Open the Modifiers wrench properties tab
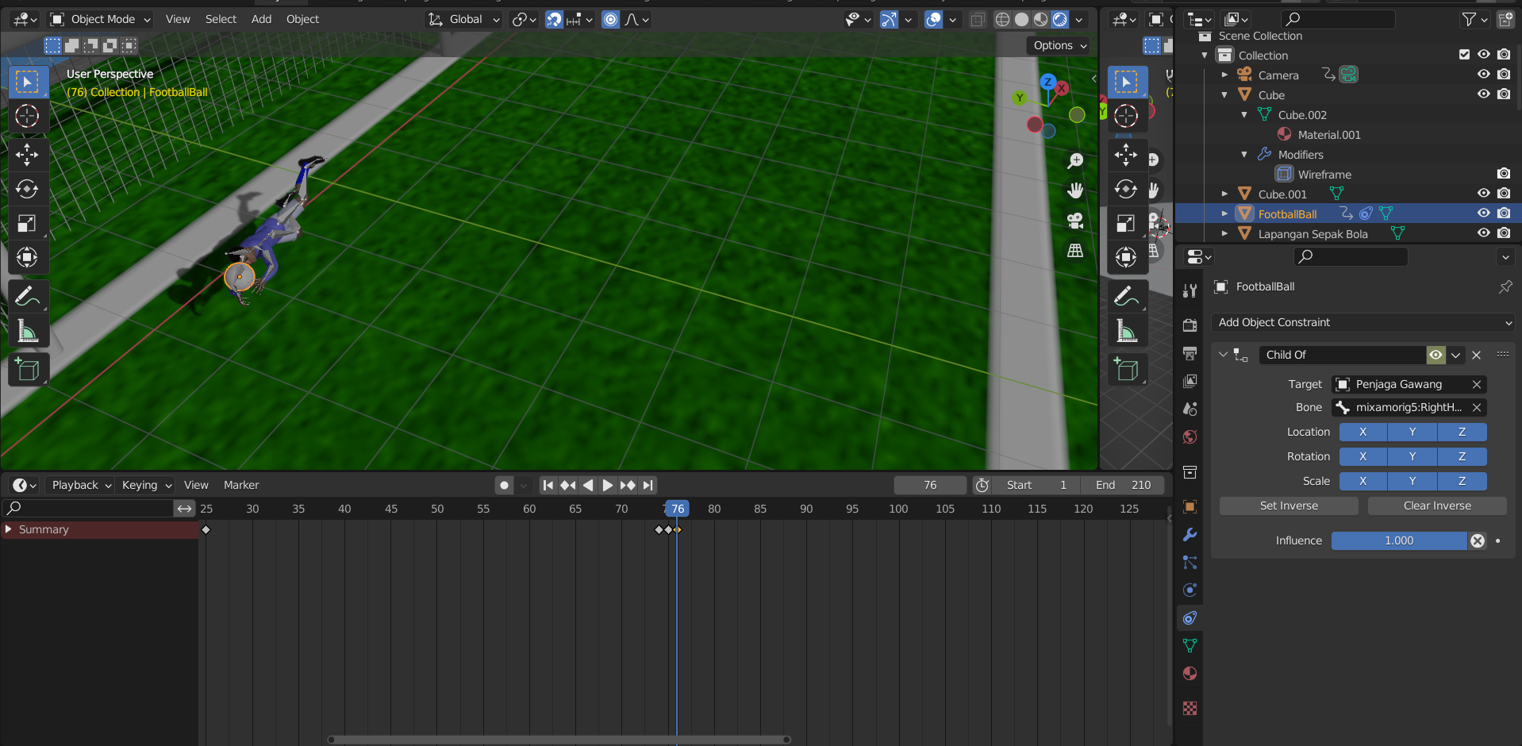This screenshot has width=1522, height=746. click(1190, 535)
